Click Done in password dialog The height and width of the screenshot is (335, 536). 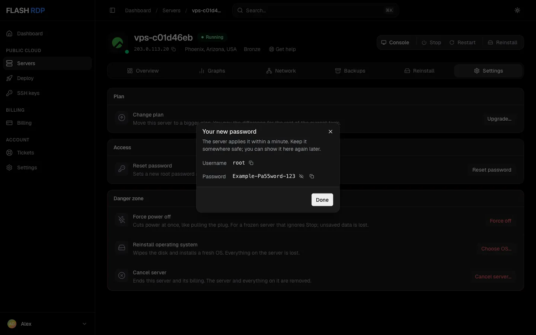point(322,200)
